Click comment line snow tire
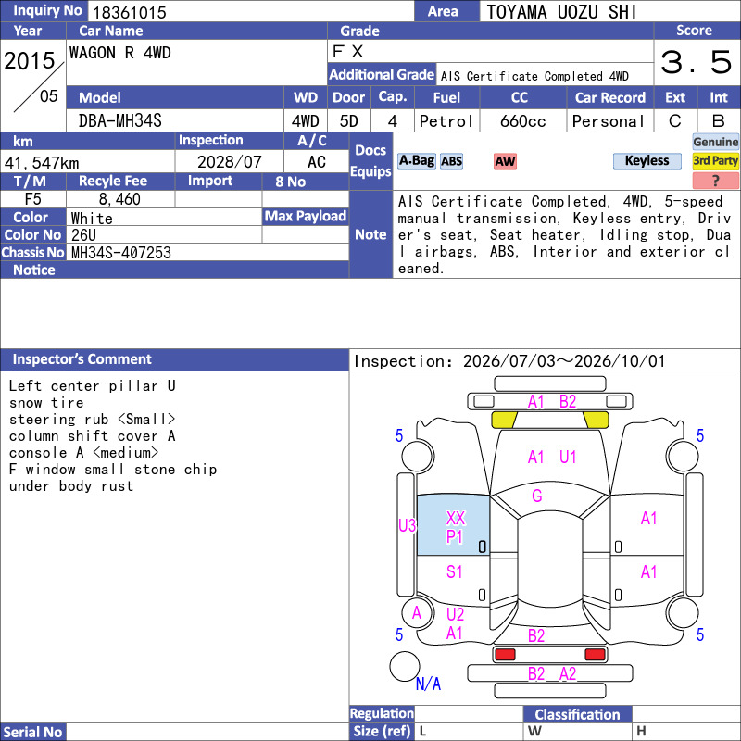Screen dimensions: 741x741 click(x=46, y=403)
